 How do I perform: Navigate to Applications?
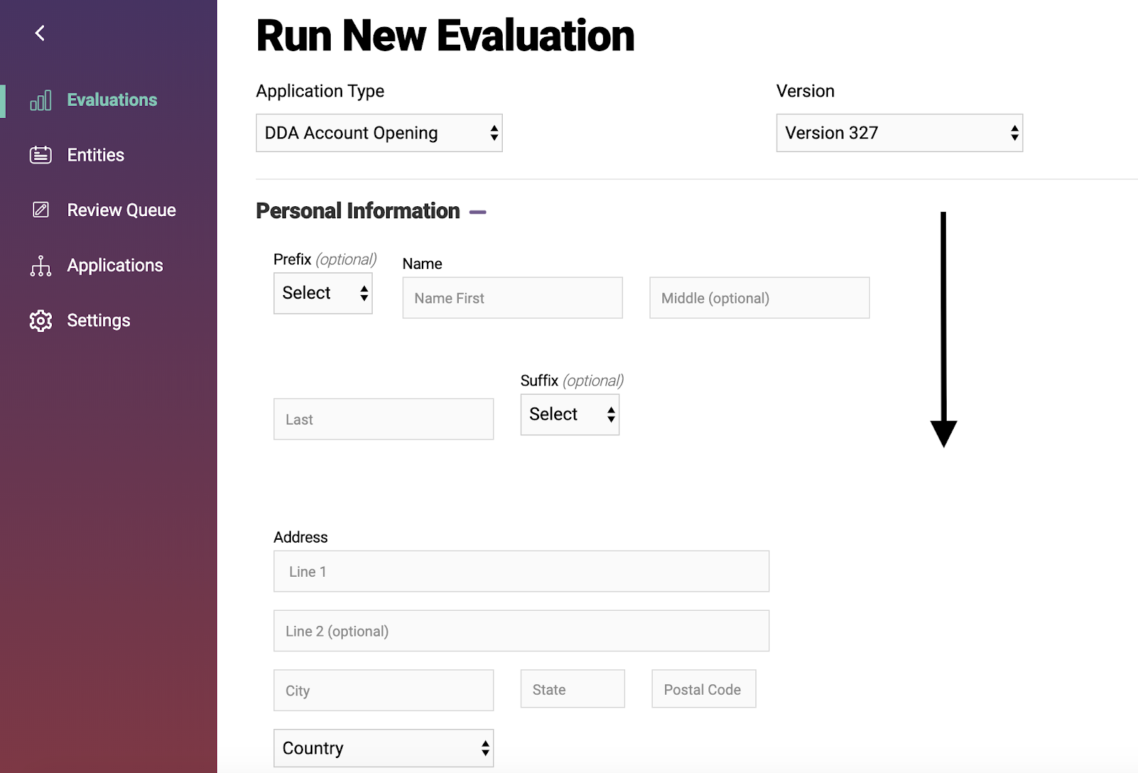tap(115, 265)
